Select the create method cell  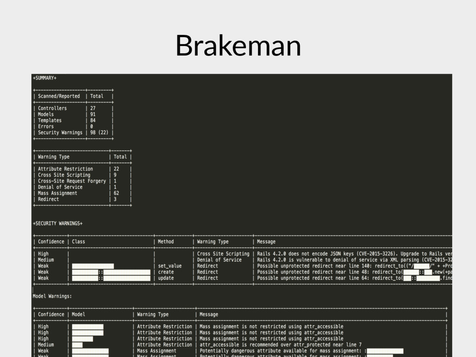(166, 272)
